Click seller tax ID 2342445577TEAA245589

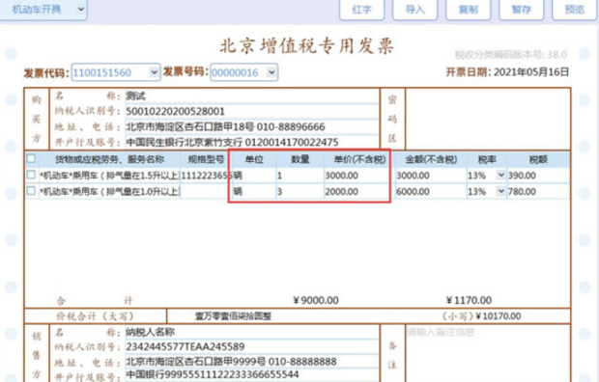point(252,346)
